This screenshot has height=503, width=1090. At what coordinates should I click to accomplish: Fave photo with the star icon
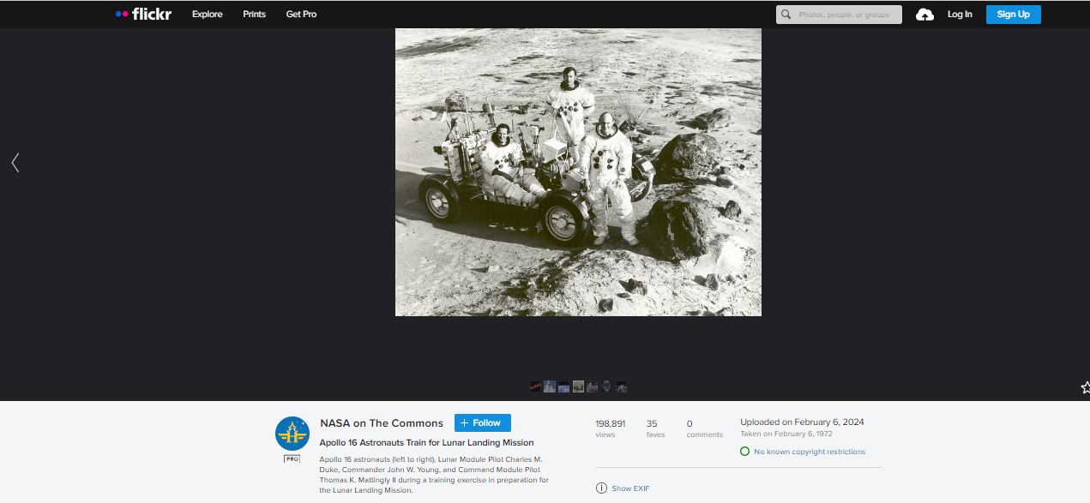pyautogui.click(x=1084, y=387)
